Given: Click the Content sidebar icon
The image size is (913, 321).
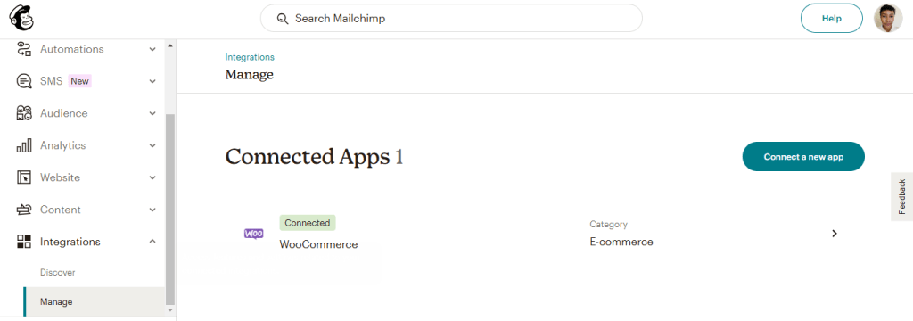Looking at the screenshot, I should point(24,210).
